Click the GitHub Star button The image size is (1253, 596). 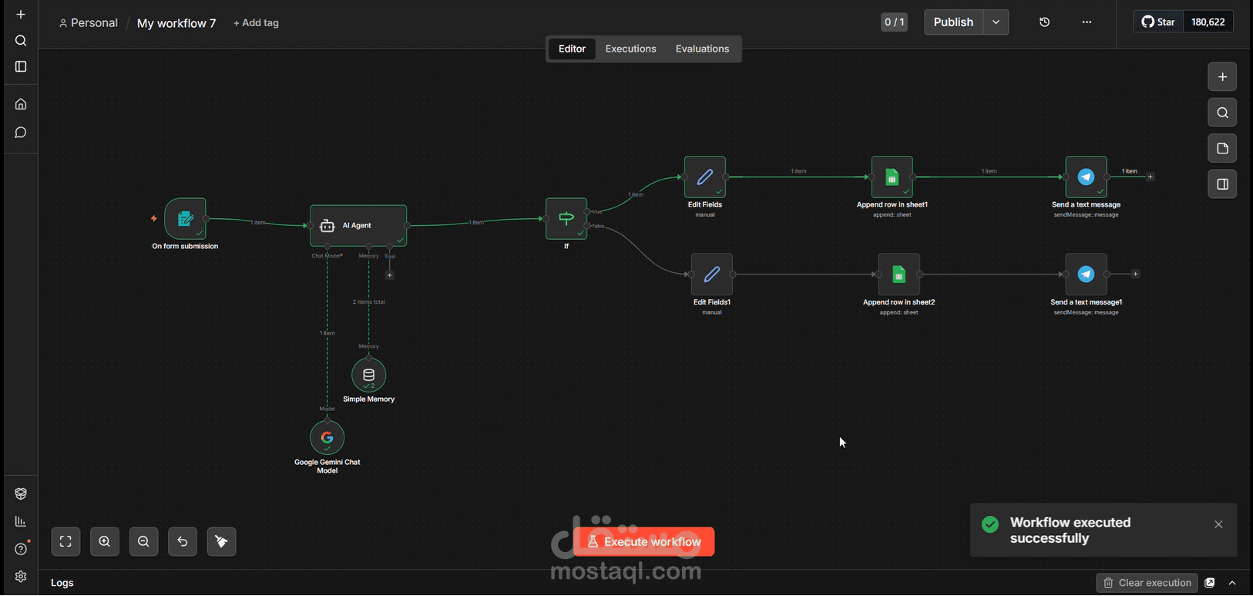click(1158, 22)
